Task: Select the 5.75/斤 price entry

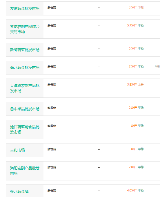Action: point(132,26)
